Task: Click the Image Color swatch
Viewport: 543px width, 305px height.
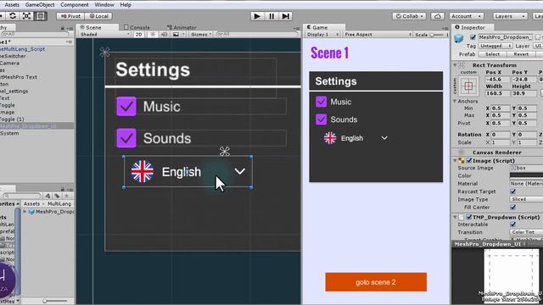Action: 526,175
